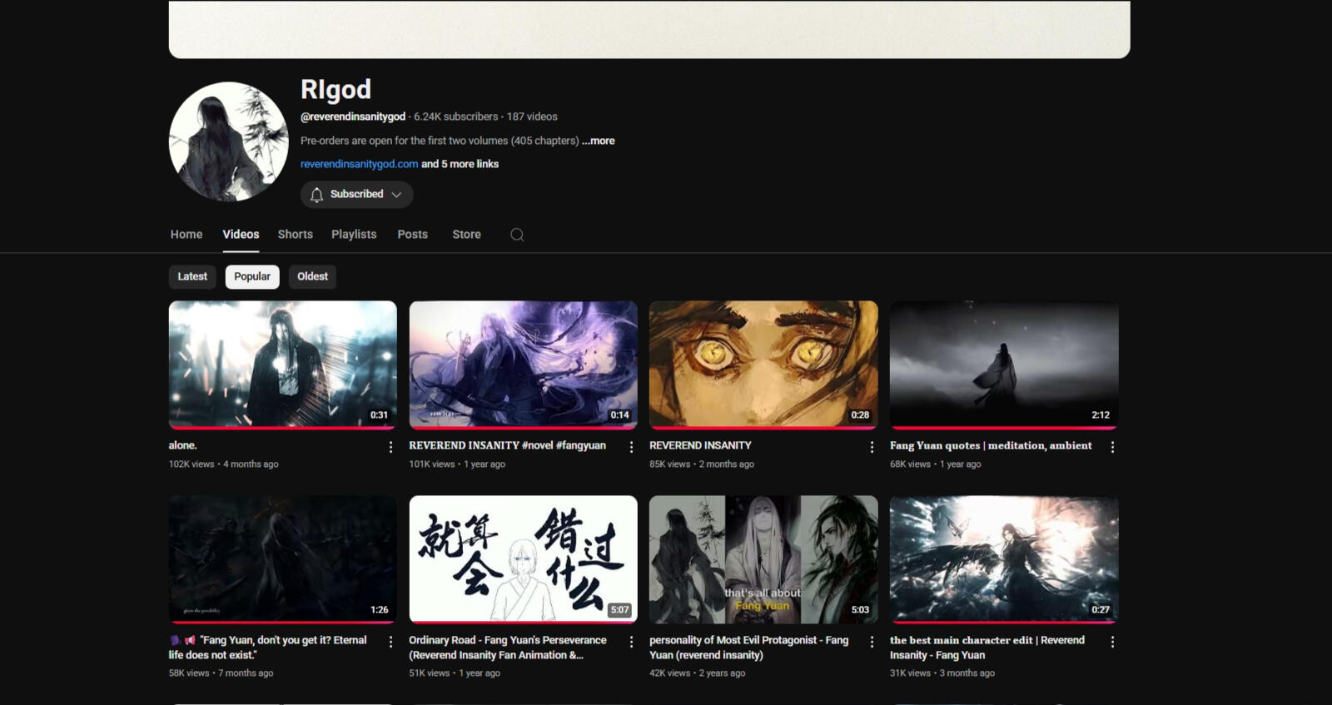This screenshot has height=705, width=1332.
Task: Expand the Subscribed notification dropdown
Action: tap(356, 195)
